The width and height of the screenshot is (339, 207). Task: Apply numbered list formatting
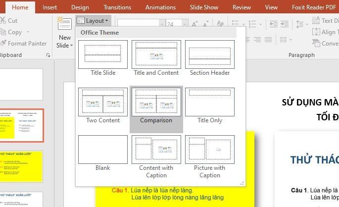pos(252,24)
